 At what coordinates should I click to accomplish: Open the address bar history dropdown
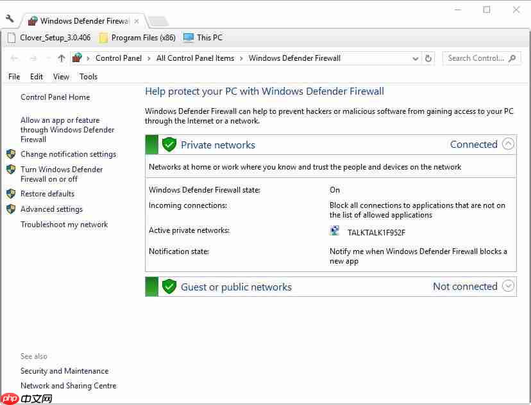click(x=416, y=59)
